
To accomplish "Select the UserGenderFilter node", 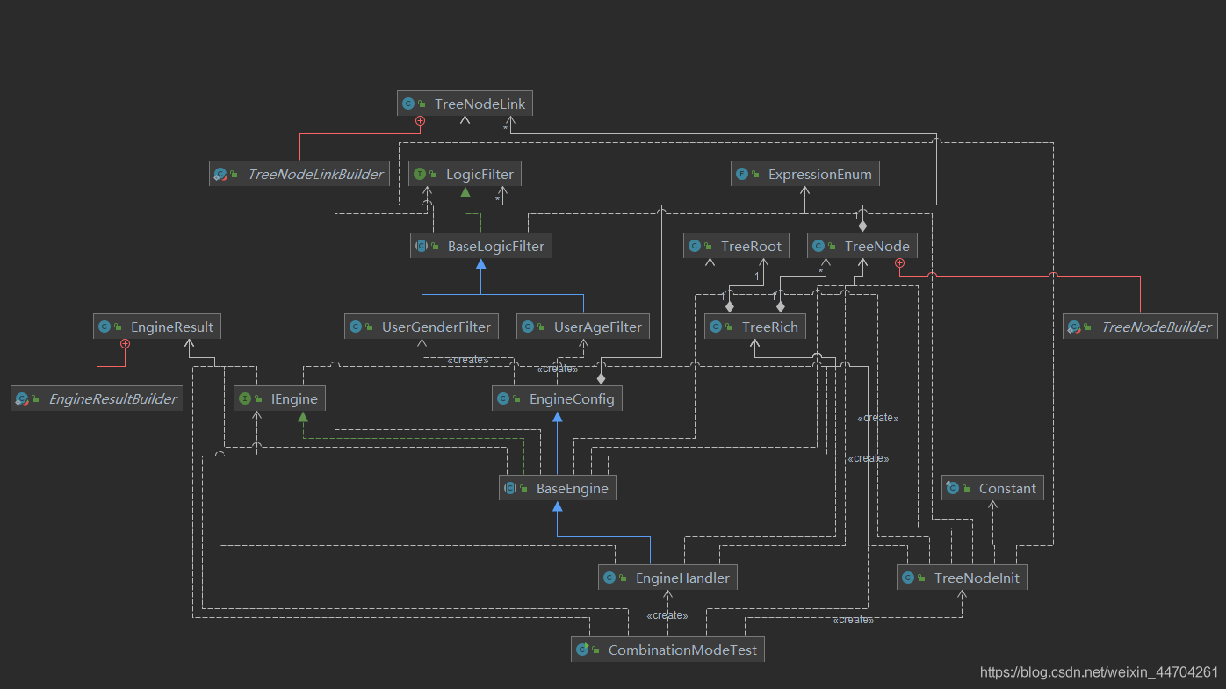I will coord(422,327).
